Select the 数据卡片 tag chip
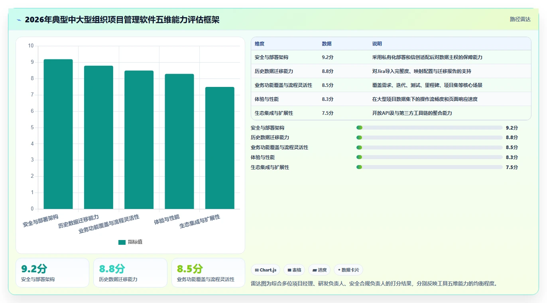 [348, 270]
